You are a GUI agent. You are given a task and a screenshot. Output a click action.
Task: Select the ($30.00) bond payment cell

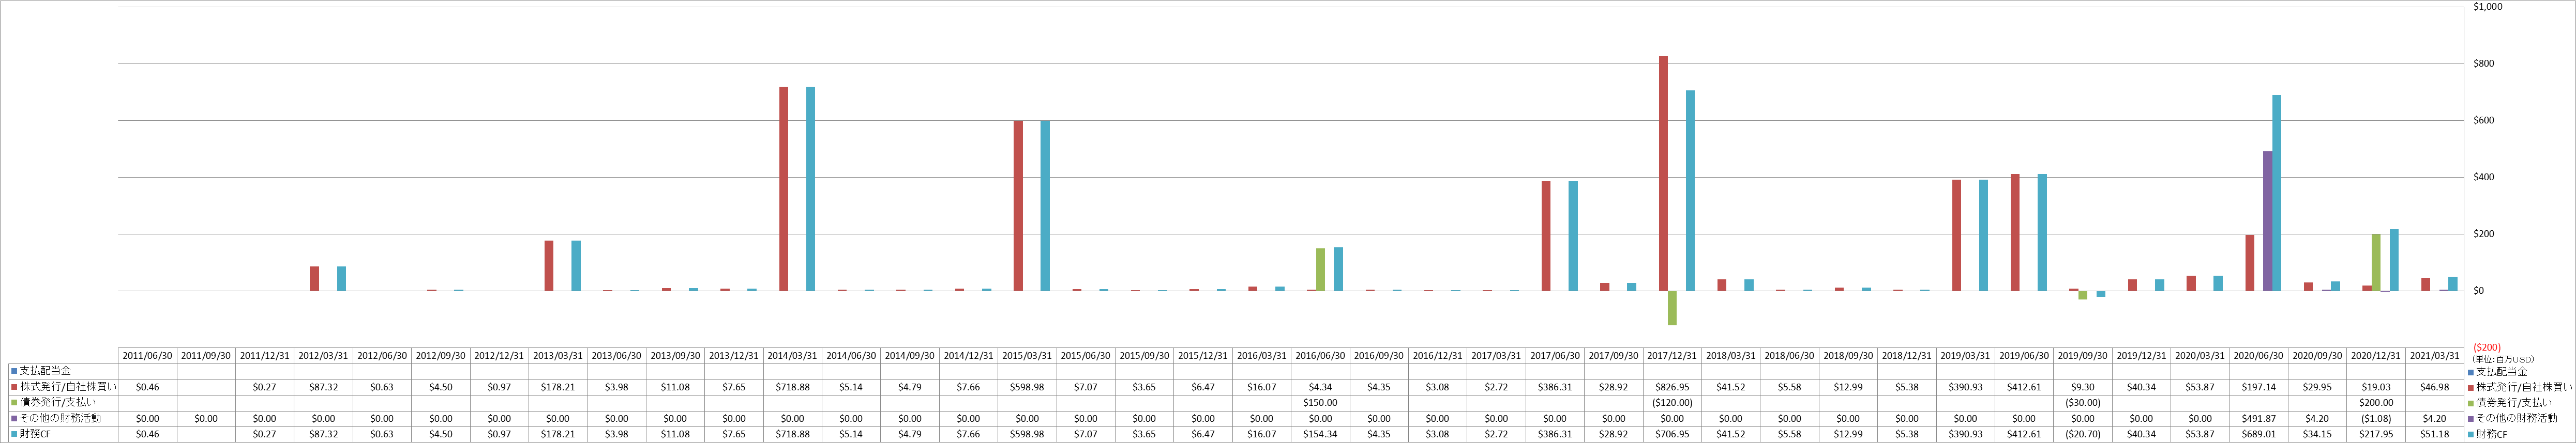[2084, 403]
